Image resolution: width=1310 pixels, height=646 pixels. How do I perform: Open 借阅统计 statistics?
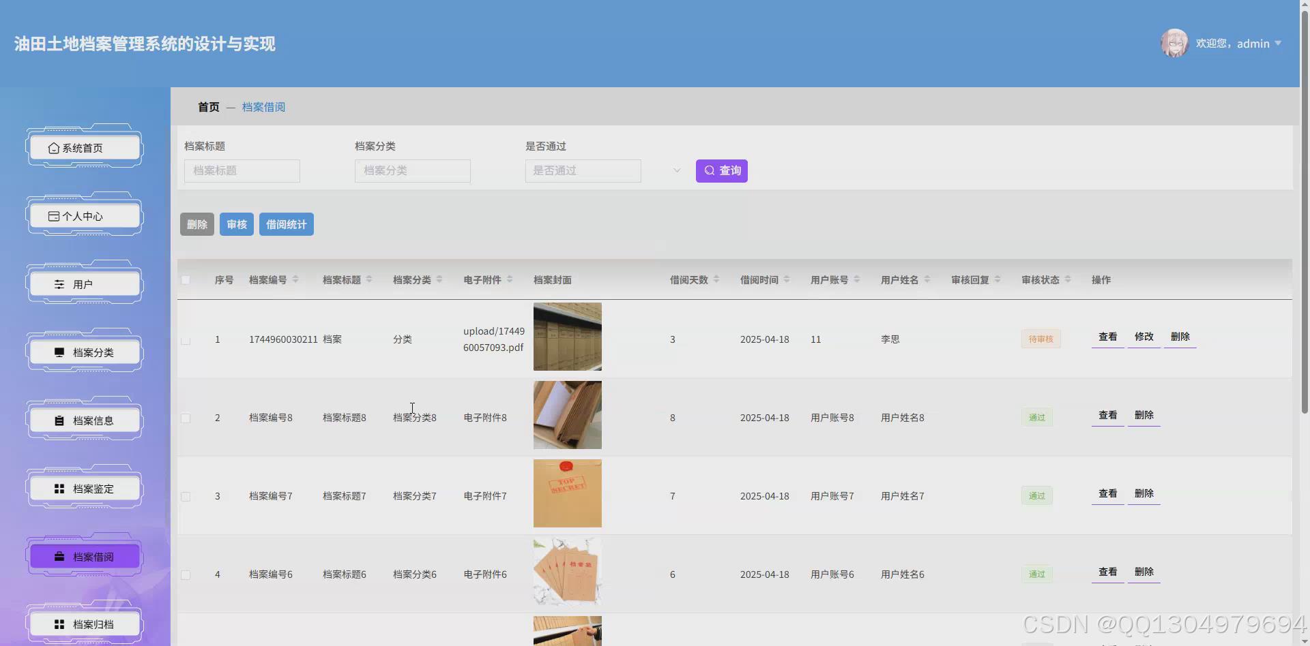[286, 224]
